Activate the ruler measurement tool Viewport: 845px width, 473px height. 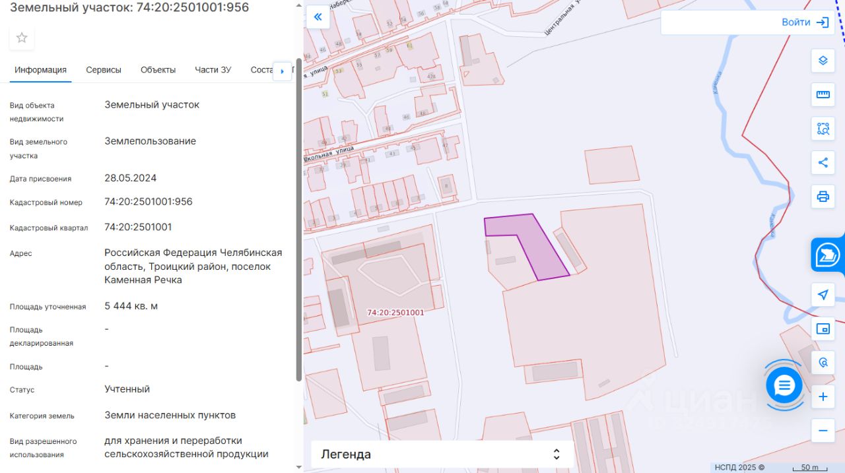(823, 94)
